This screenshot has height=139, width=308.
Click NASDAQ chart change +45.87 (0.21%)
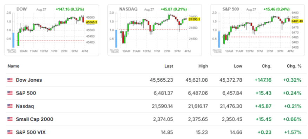tap(174, 9)
